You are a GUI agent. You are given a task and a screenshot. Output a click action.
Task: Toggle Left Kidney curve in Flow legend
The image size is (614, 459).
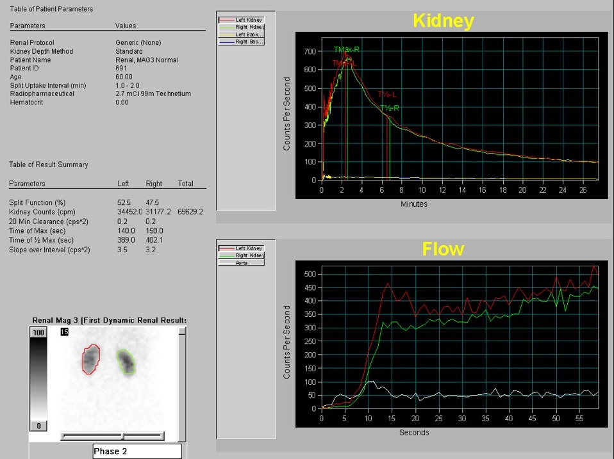(241, 248)
